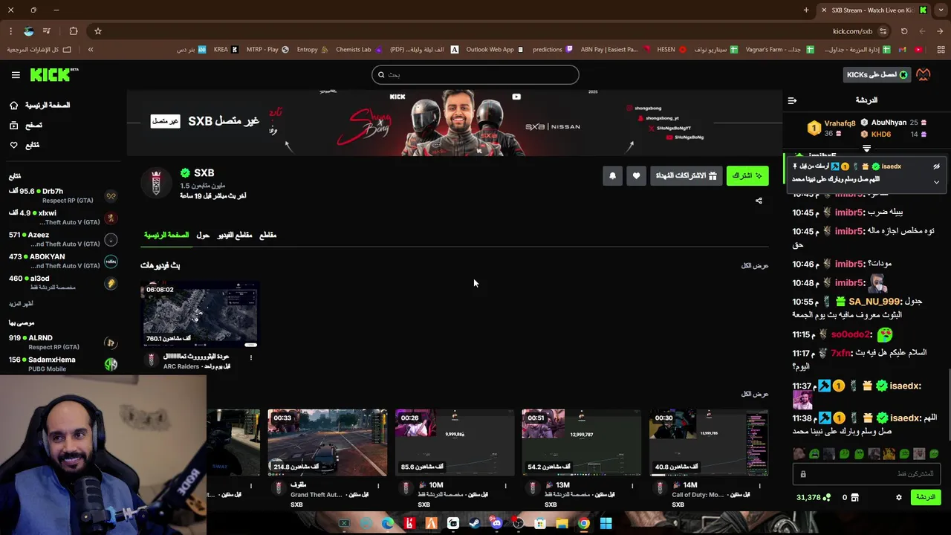The width and height of the screenshot is (951, 535).
Task: Open the Following entry with the heart icon
Action: [x=25, y=145]
